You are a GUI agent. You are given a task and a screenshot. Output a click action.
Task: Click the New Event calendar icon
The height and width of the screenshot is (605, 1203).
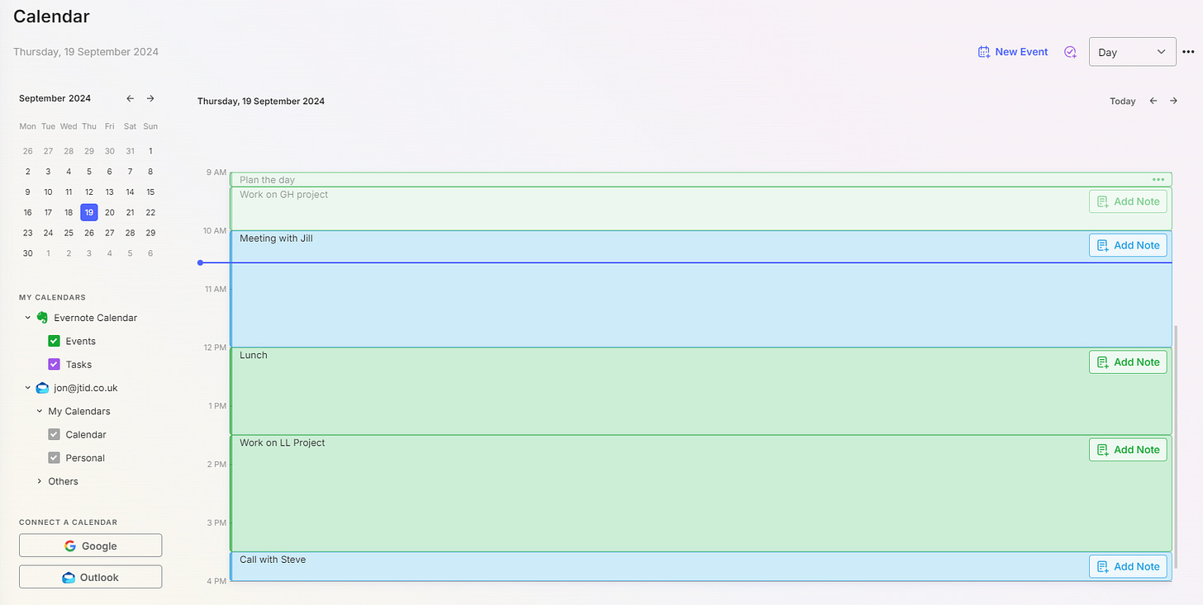[x=984, y=52]
